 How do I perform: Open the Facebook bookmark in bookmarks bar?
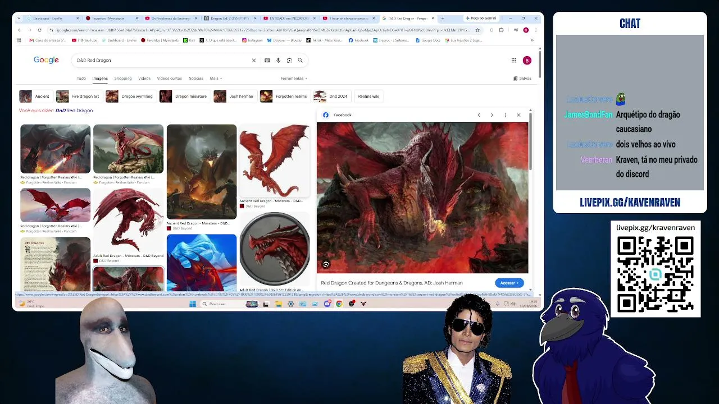pyautogui.click(x=358, y=40)
